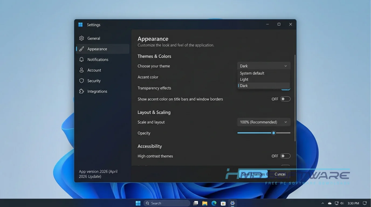371x207 pixels.
Task: Show hidden icons chevron in system tray
Action: (322, 203)
